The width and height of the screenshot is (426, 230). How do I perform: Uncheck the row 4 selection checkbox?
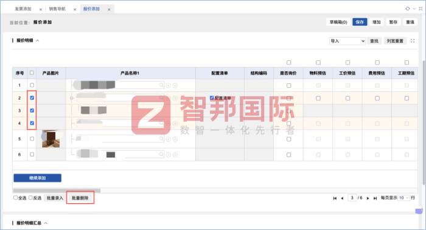click(32, 123)
